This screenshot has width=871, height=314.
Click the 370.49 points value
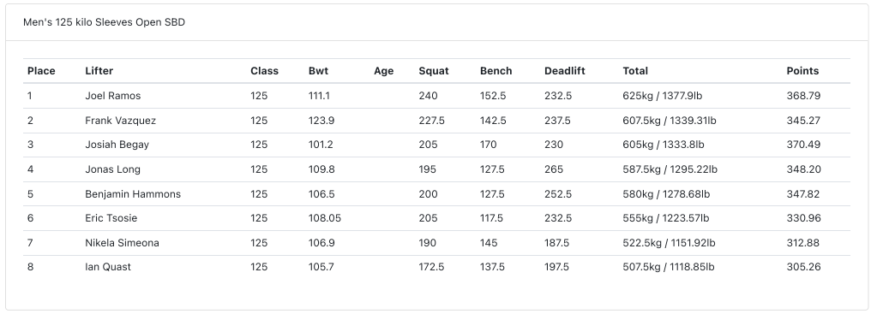click(x=803, y=145)
